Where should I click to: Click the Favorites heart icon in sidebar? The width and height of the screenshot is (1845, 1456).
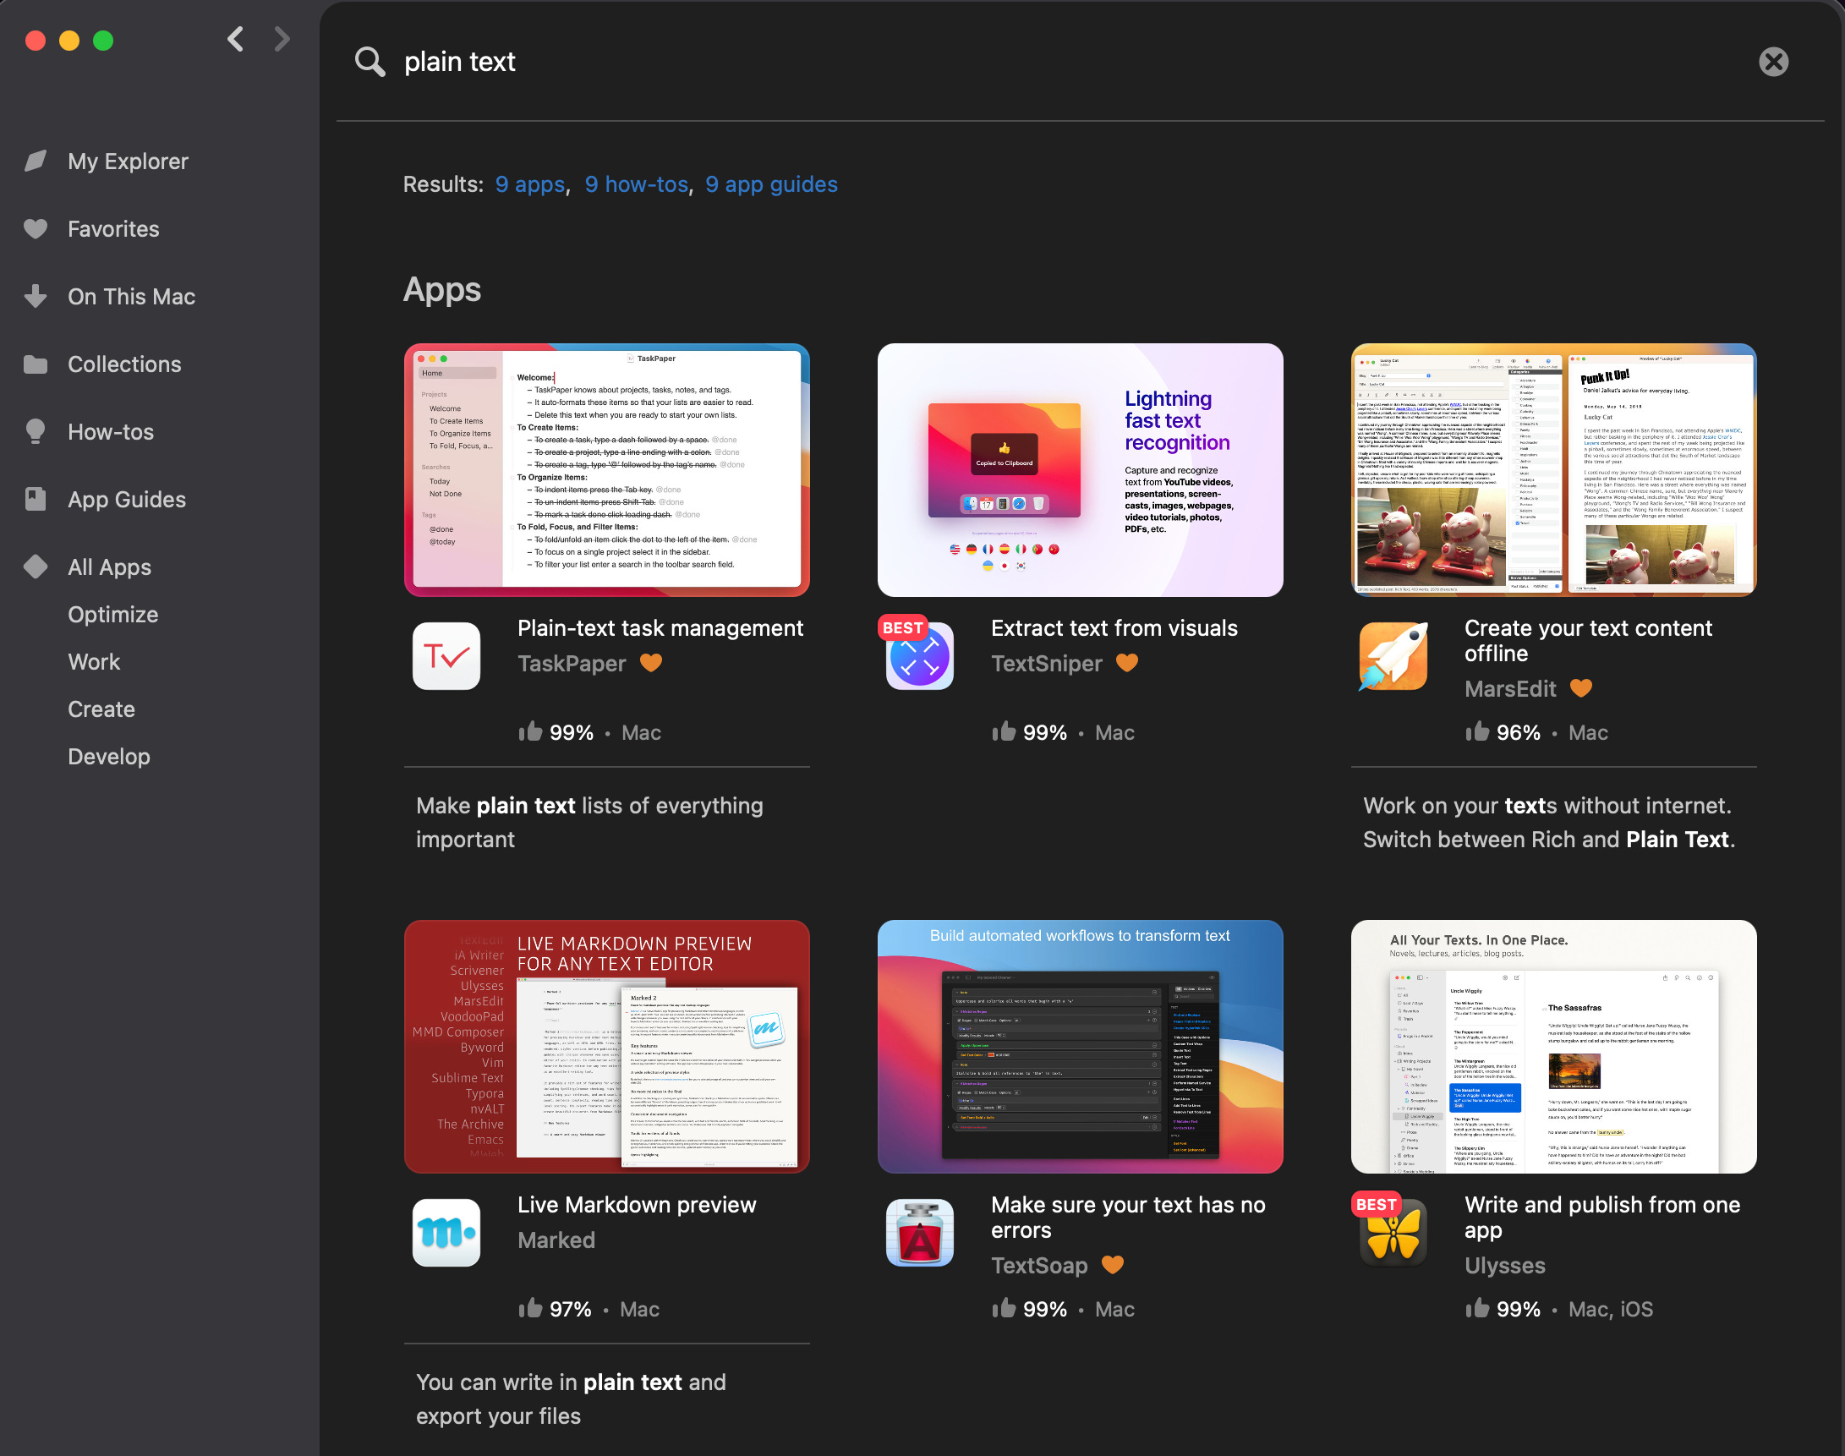[x=36, y=228]
